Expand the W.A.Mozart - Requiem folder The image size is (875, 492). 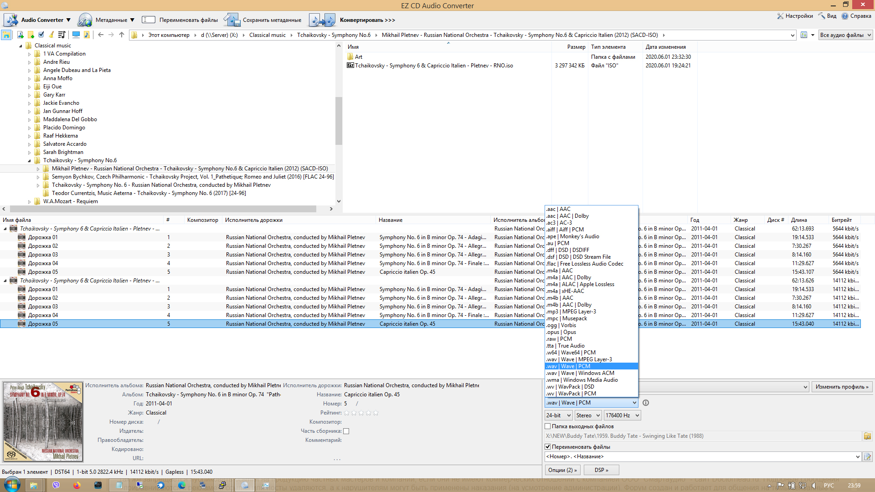[29, 201]
